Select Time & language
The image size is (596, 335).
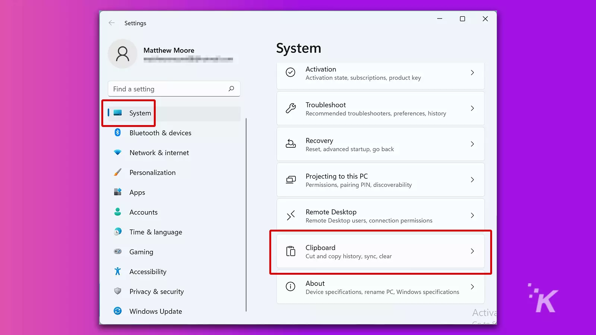(156, 232)
